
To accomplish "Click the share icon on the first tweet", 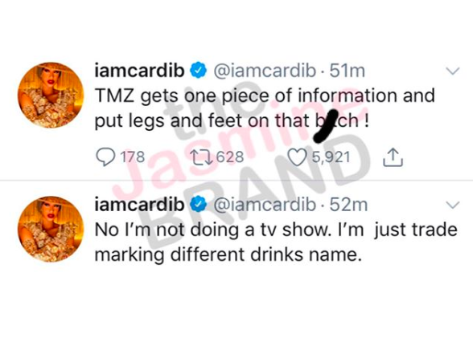I will [393, 157].
